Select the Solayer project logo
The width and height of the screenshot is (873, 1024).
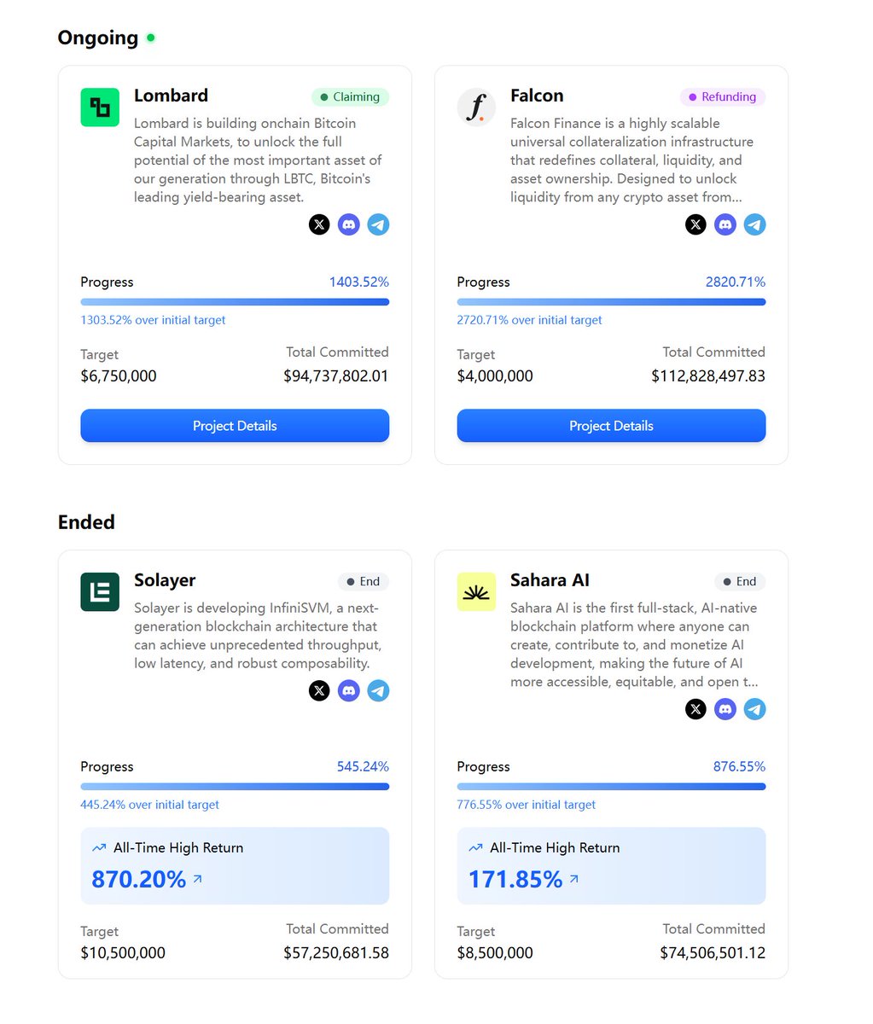[x=100, y=592]
